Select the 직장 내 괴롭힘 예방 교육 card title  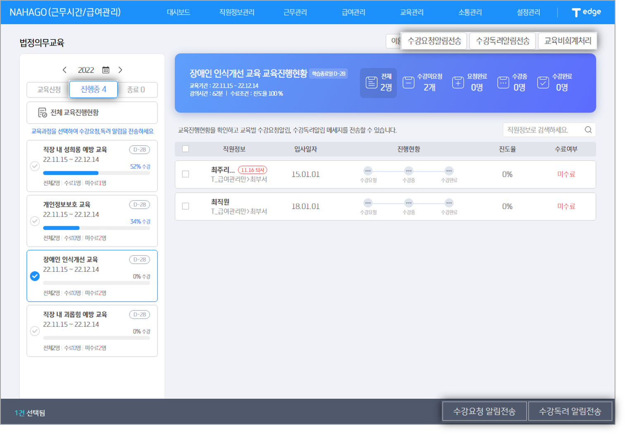click(x=75, y=314)
